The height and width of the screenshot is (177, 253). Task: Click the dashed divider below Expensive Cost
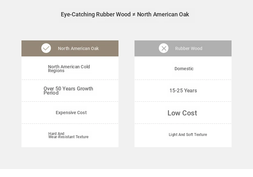tap(70, 123)
